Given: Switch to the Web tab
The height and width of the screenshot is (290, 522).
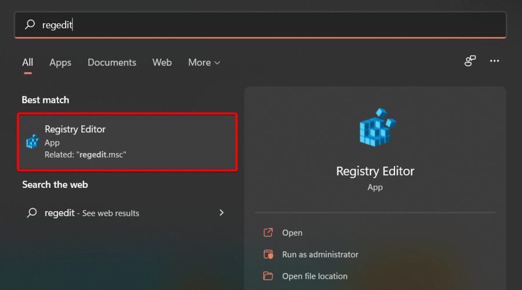Looking at the screenshot, I should 162,63.
